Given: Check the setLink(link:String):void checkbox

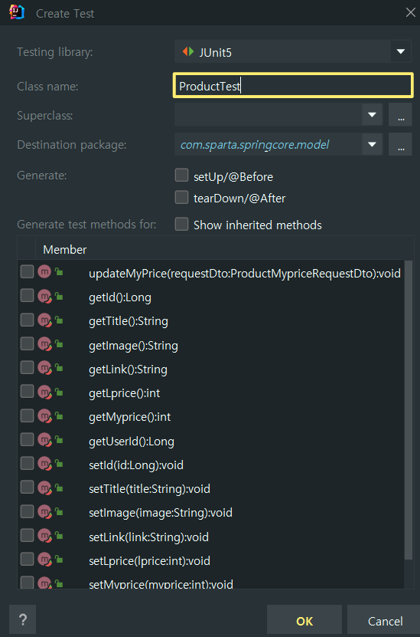Looking at the screenshot, I should pos(28,535).
